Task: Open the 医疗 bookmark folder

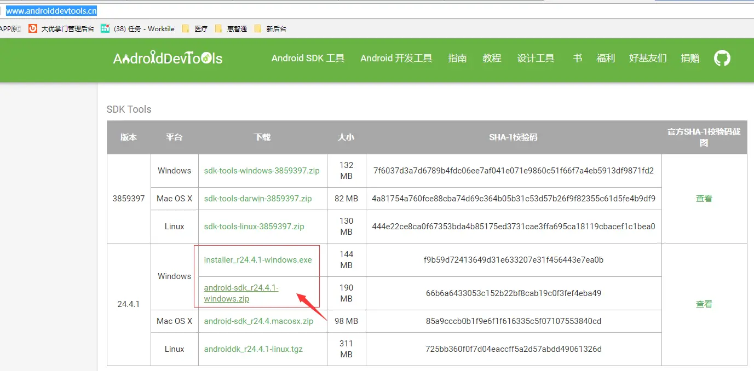Action: pyautogui.click(x=195, y=28)
